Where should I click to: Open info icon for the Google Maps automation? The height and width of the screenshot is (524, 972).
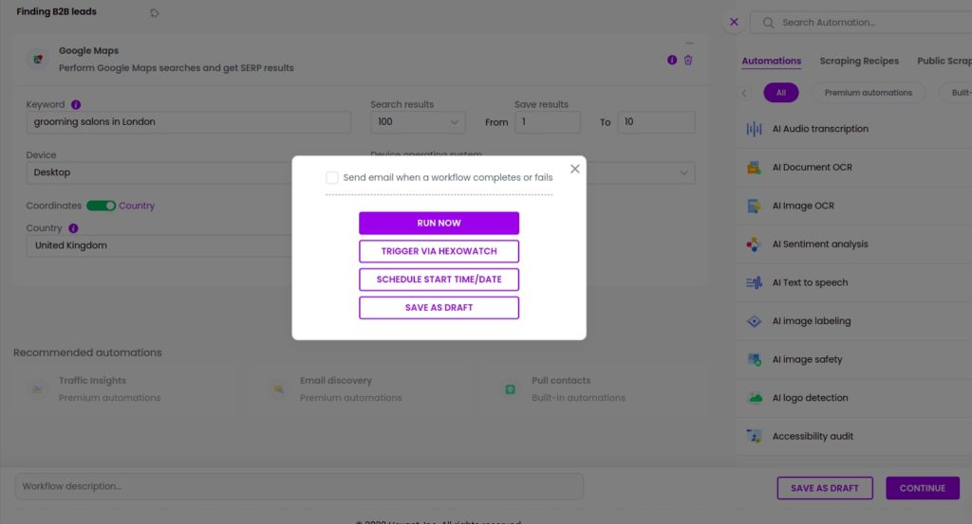672,60
